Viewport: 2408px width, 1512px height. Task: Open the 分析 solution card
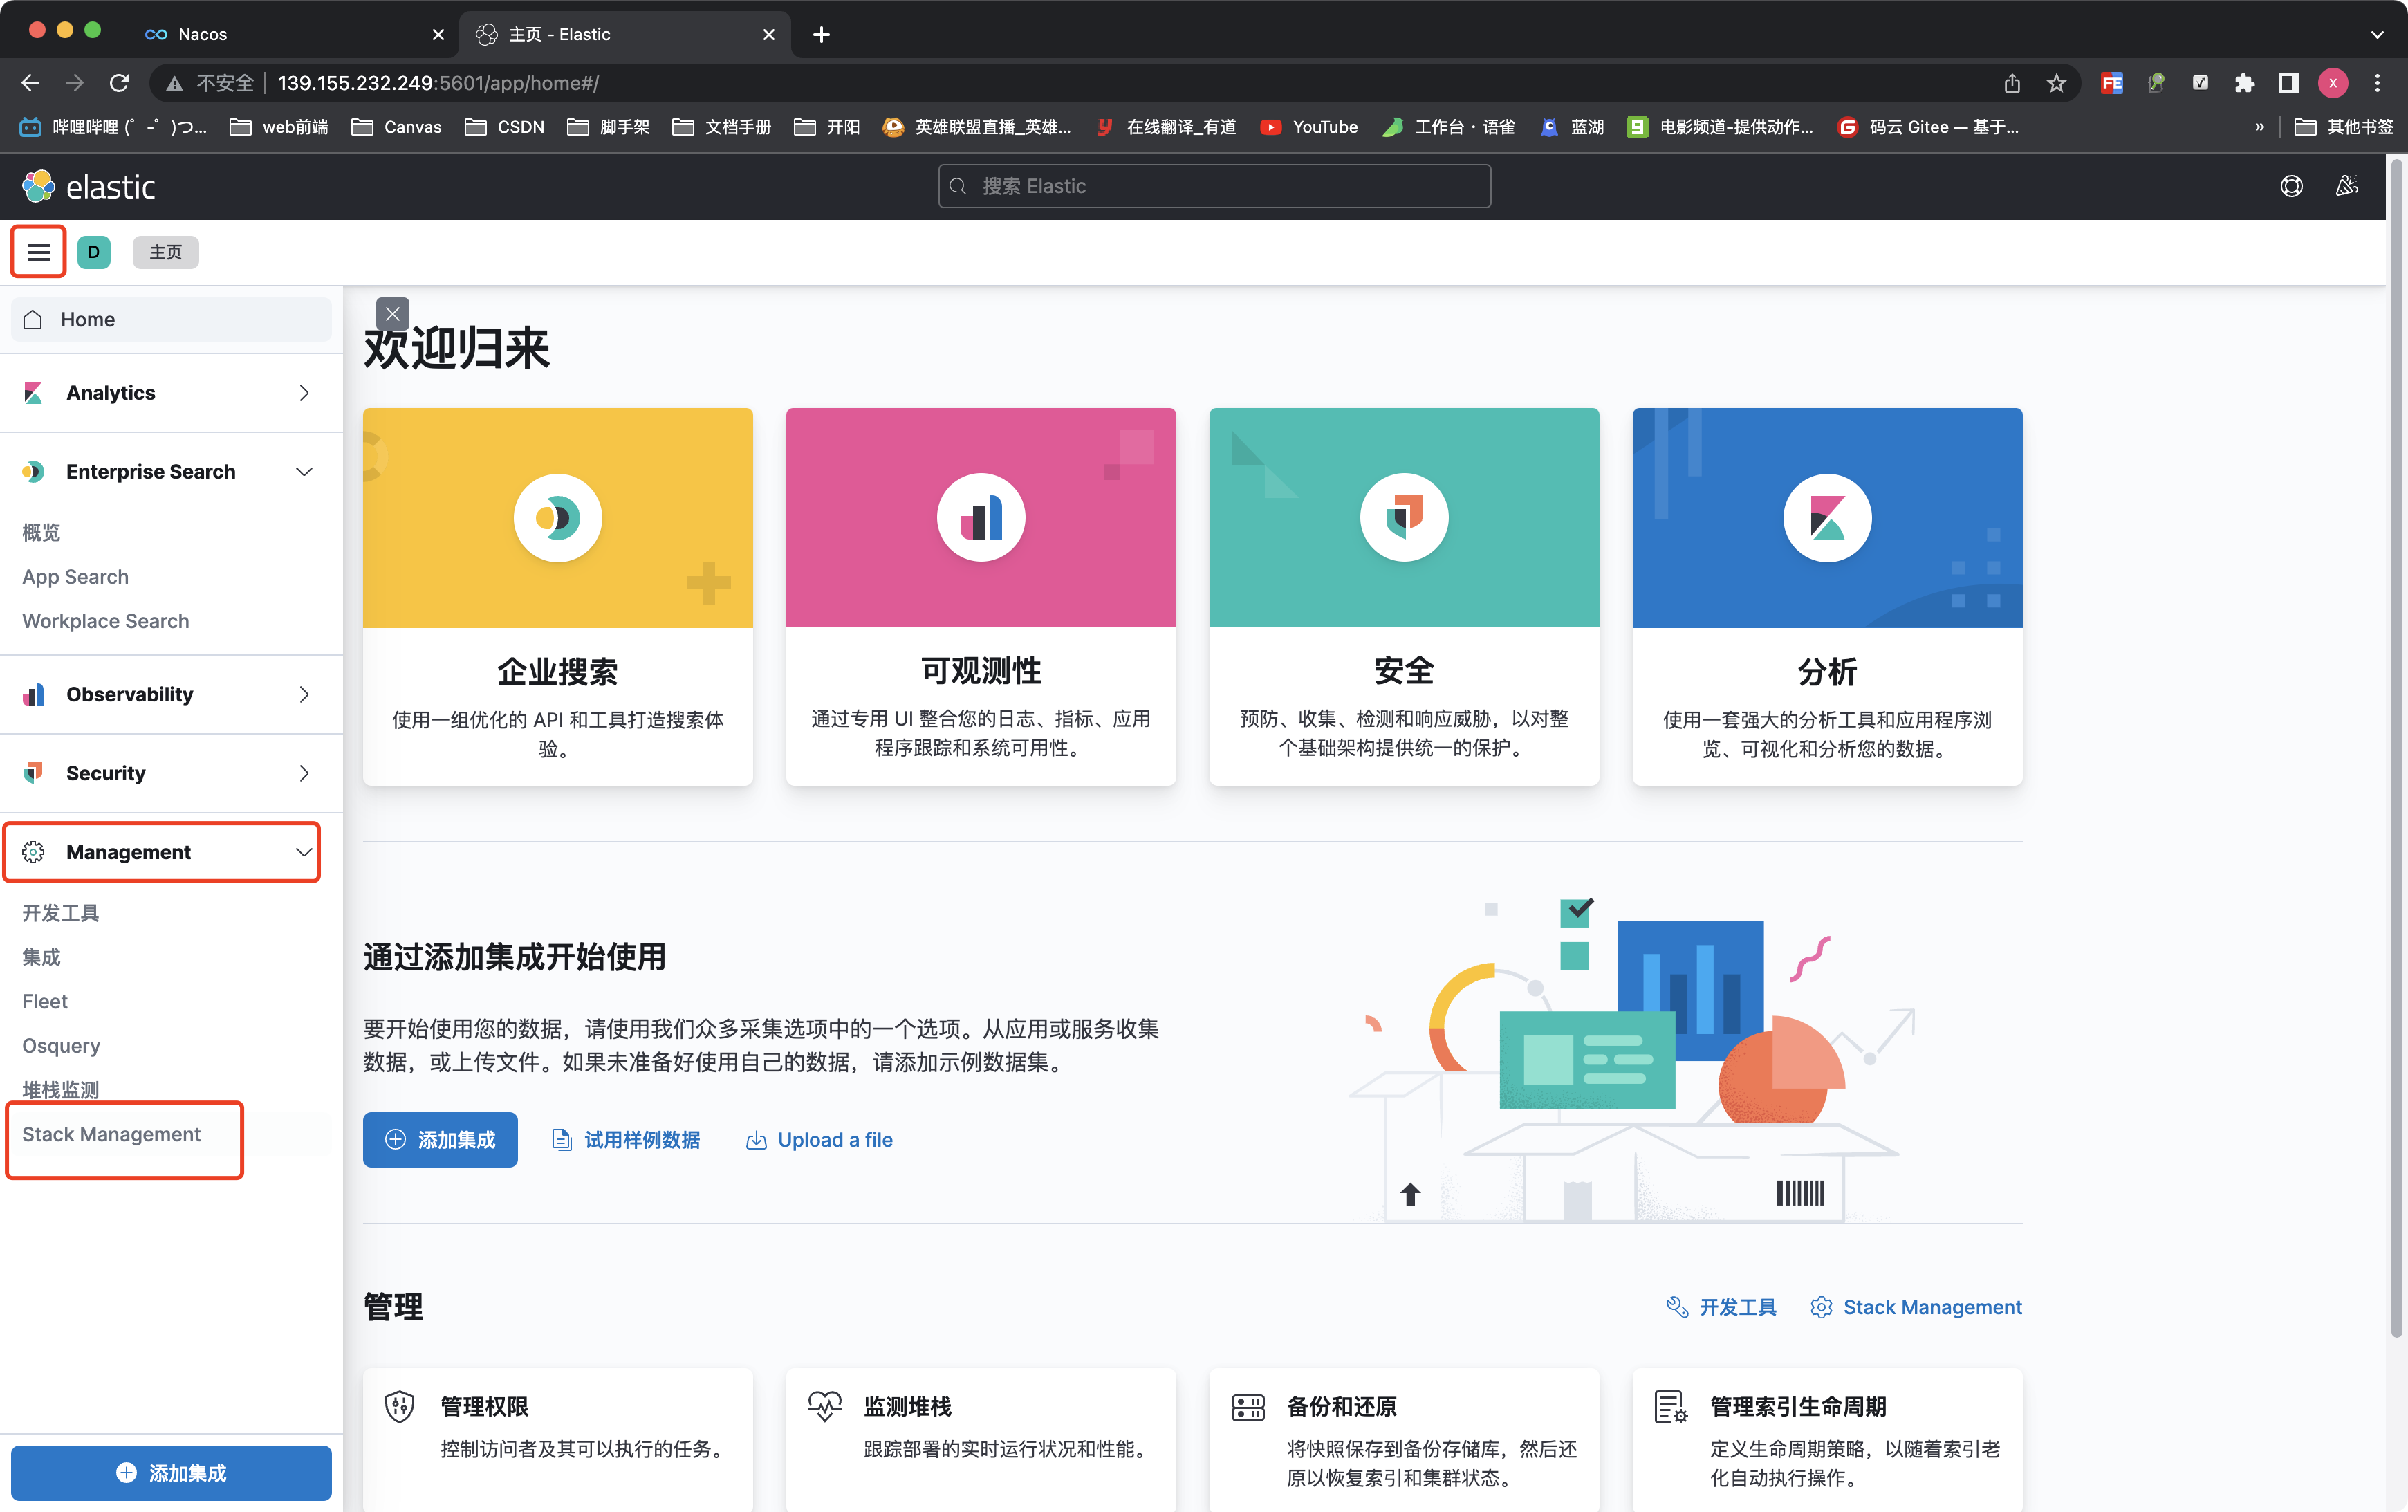tap(1827, 597)
